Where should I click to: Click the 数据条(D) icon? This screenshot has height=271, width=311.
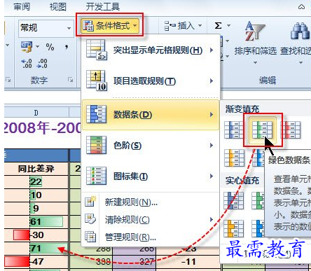tap(97, 114)
